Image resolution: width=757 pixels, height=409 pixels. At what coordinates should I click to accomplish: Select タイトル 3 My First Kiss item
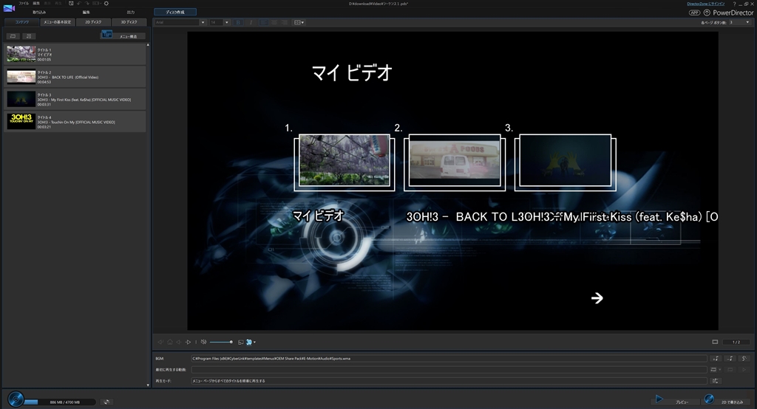pyautogui.click(x=75, y=100)
